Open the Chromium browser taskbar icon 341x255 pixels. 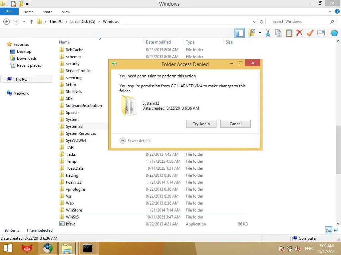click(47, 248)
